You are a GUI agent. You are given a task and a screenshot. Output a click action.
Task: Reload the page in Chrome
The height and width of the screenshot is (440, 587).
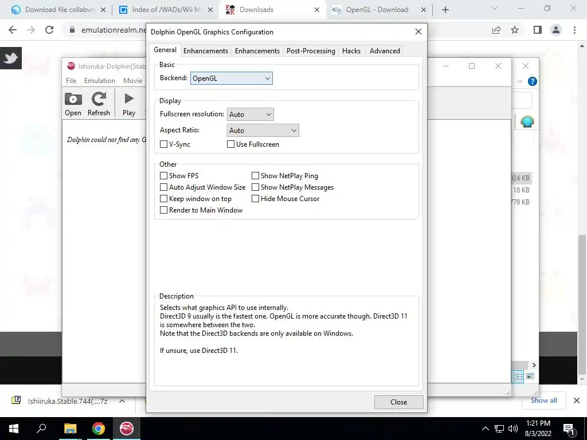[49, 30]
